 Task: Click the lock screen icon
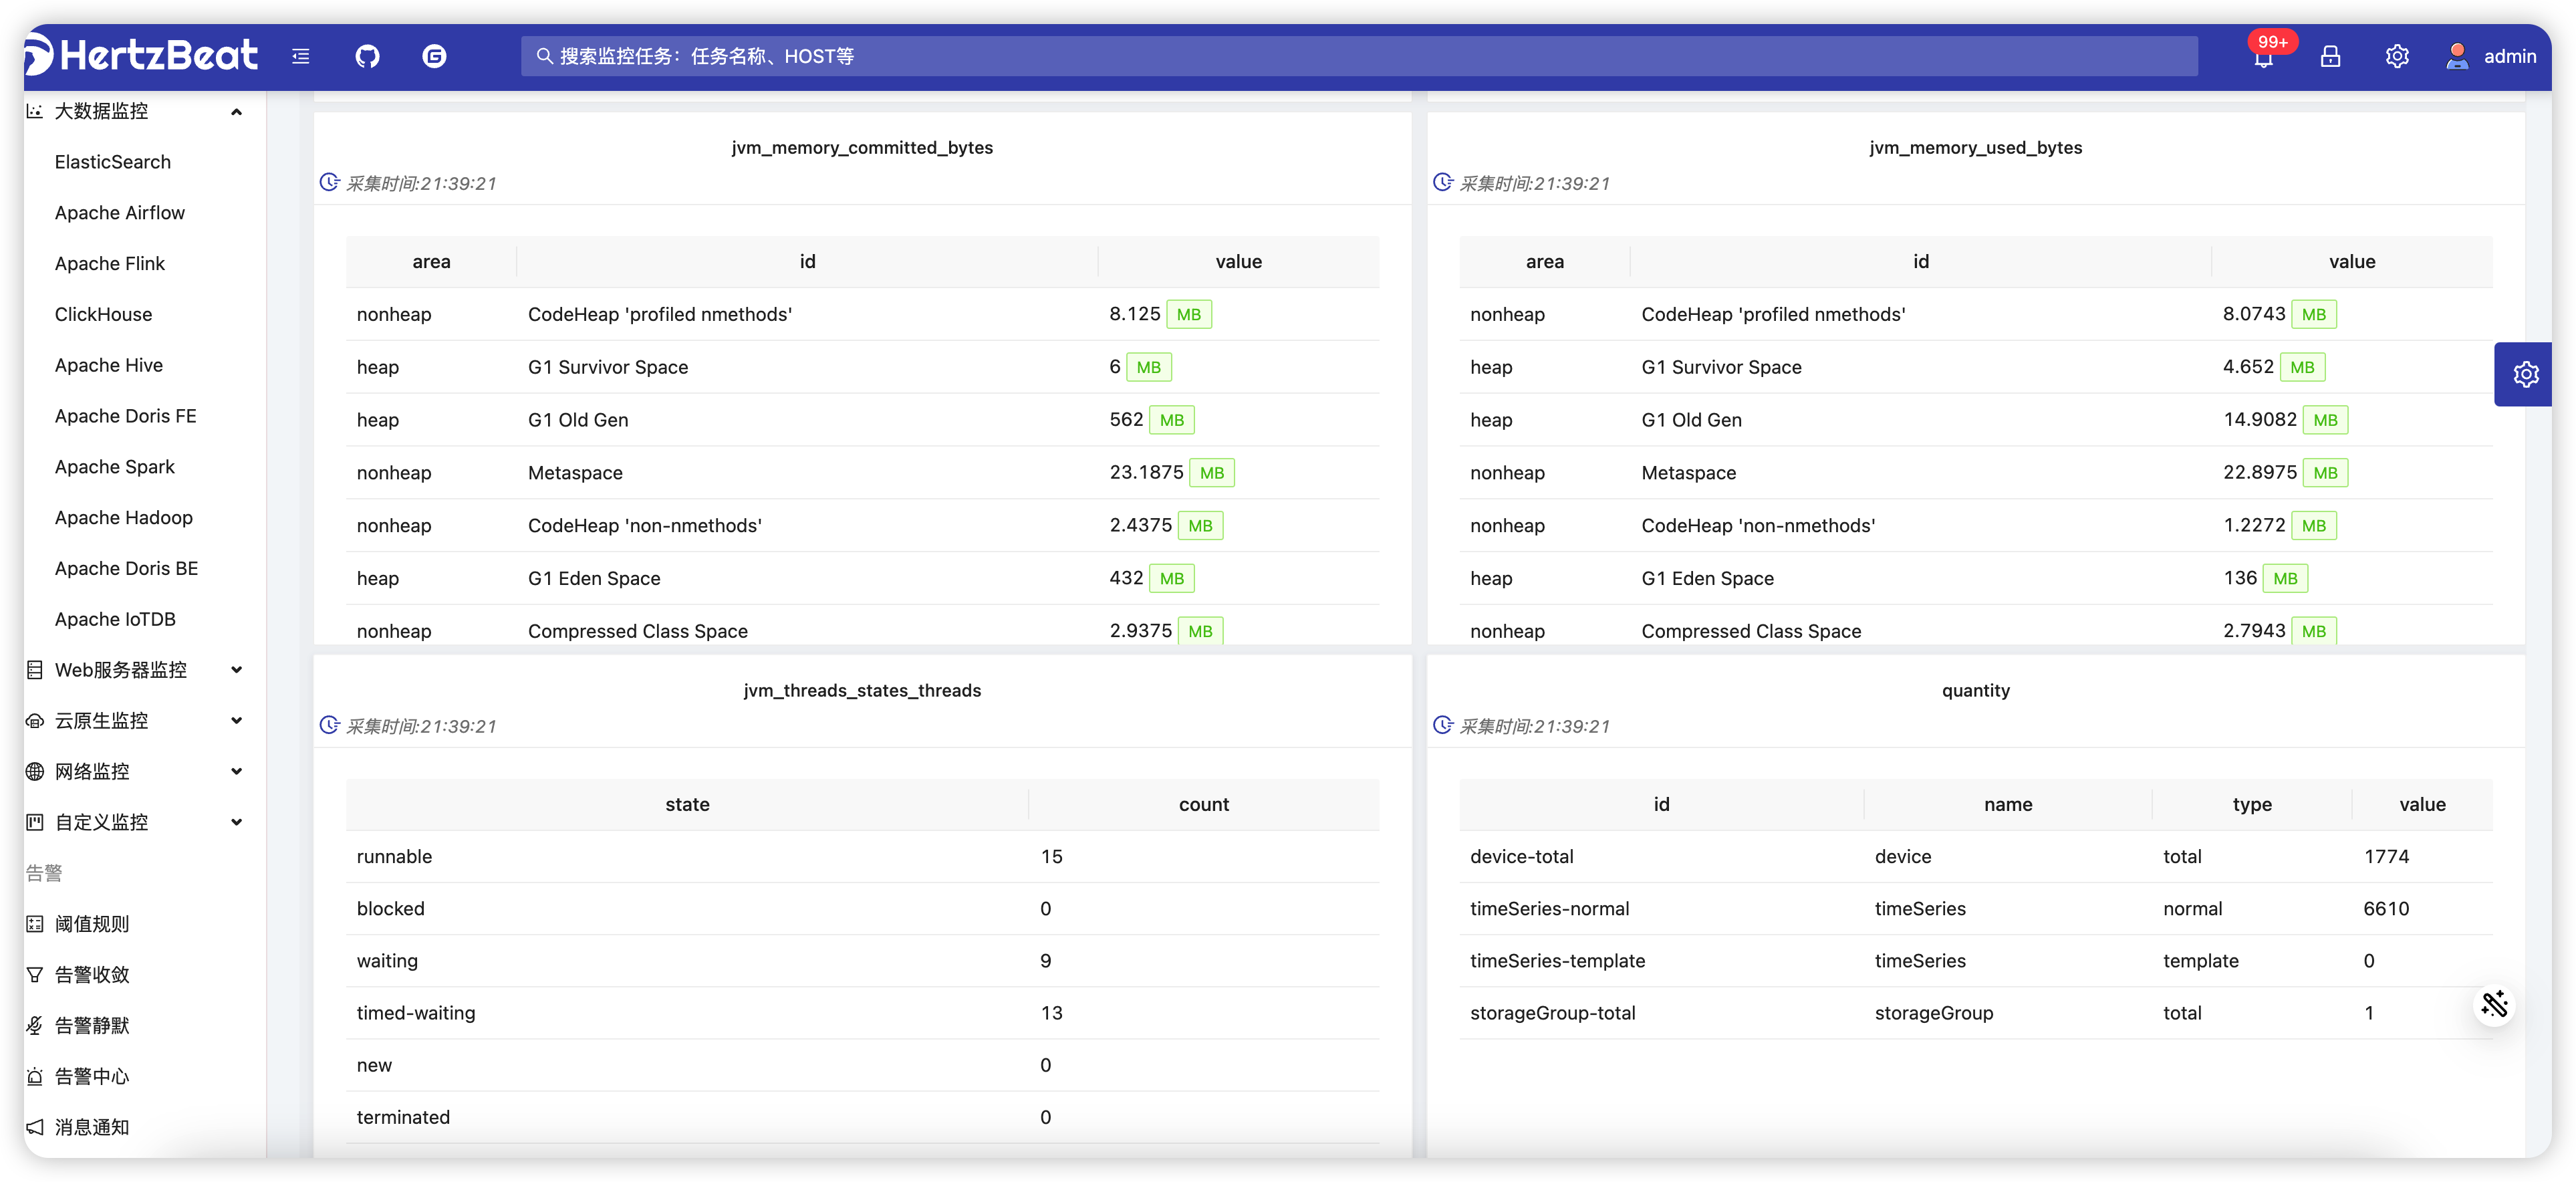click(x=2330, y=57)
